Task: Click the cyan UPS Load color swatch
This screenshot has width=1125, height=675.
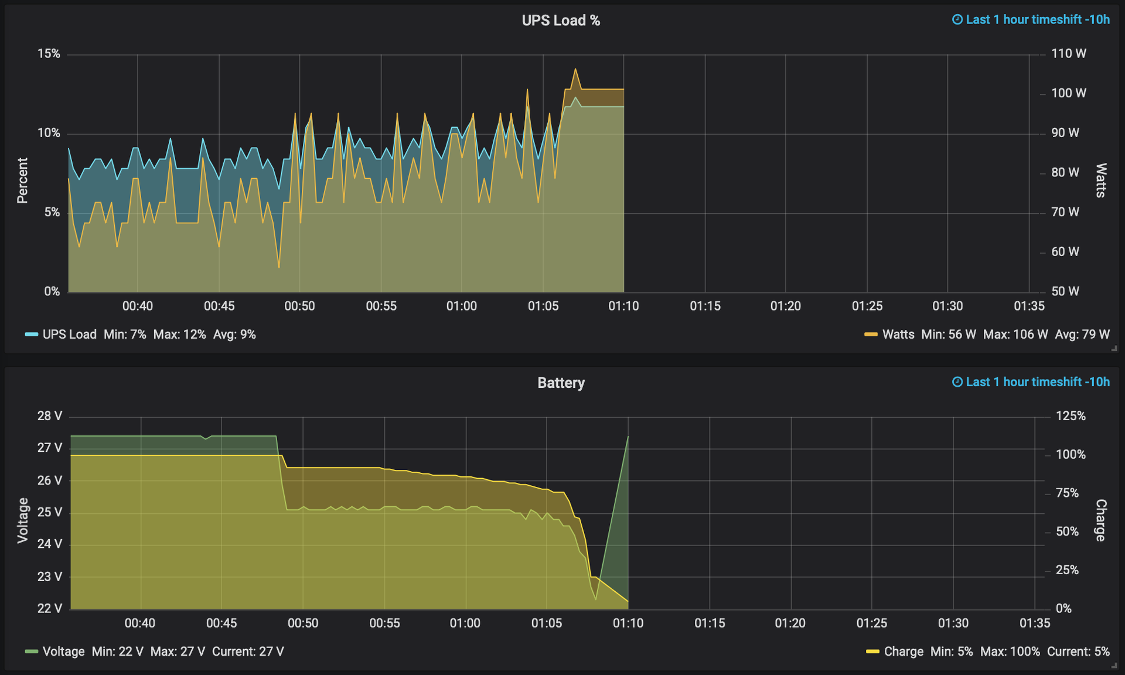Action: (31, 335)
